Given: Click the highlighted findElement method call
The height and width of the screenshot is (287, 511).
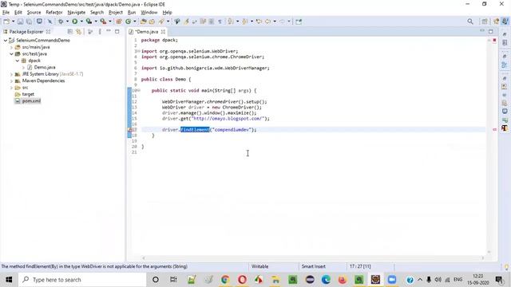Looking at the screenshot, I should click(195, 129).
